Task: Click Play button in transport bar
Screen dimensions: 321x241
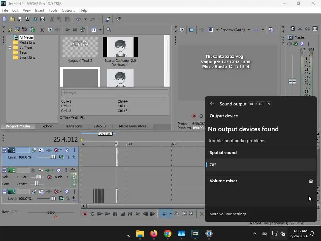Action: [x=108, y=214]
